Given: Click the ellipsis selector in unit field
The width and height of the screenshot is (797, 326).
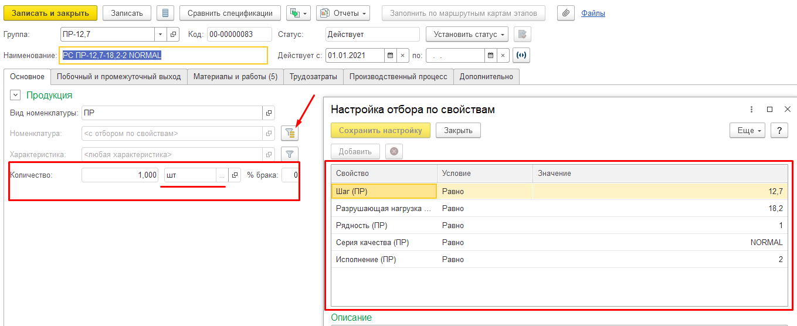Looking at the screenshot, I should 222,175.
